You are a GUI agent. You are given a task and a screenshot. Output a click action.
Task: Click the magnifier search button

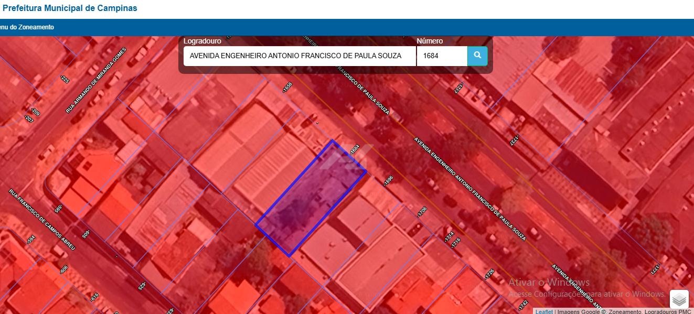[477, 56]
